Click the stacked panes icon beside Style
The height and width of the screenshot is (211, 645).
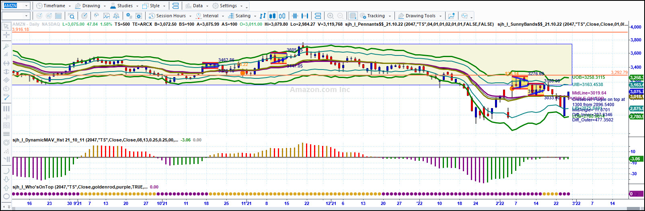(175, 6)
